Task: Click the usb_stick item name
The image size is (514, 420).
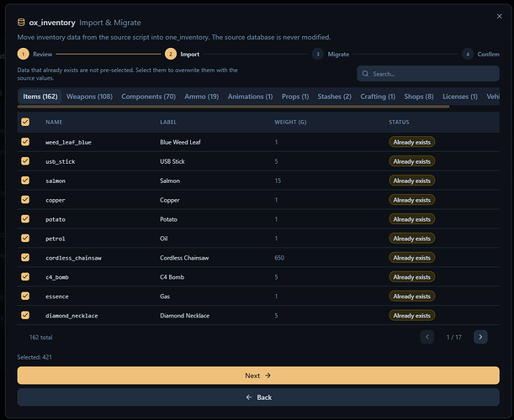Action: [x=61, y=161]
